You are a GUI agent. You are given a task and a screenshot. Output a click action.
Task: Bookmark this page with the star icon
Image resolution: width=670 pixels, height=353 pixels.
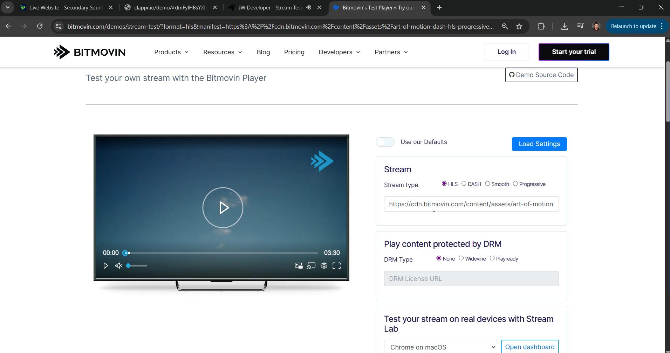coord(519,26)
